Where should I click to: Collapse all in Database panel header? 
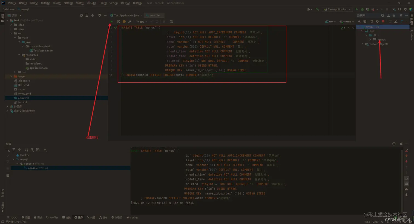click(394, 15)
